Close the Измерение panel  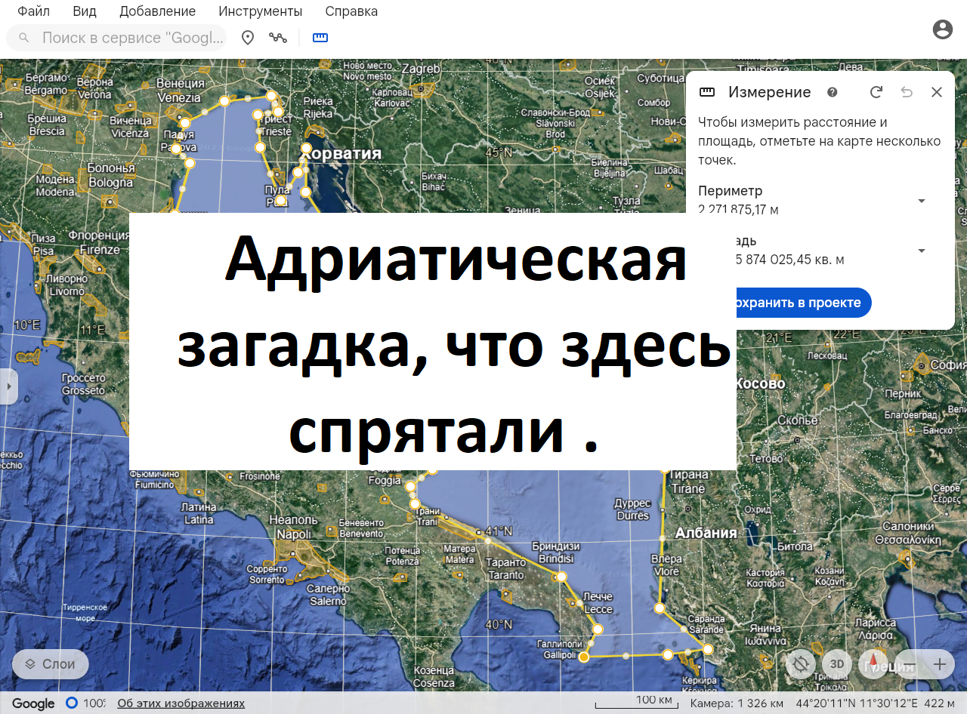click(937, 92)
